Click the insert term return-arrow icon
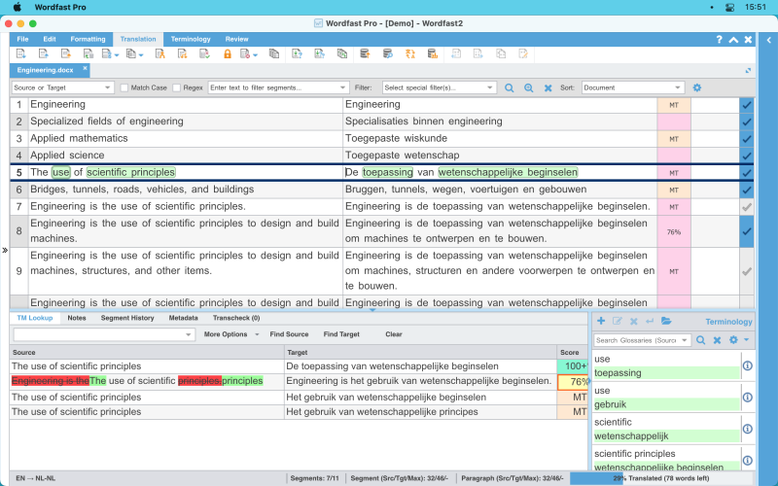Viewport: 778px width, 486px height. coord(650,321)
